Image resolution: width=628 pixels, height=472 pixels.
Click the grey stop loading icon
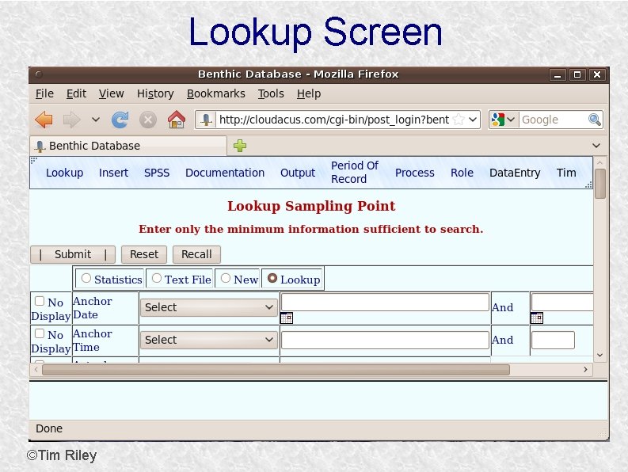point(148,120)
